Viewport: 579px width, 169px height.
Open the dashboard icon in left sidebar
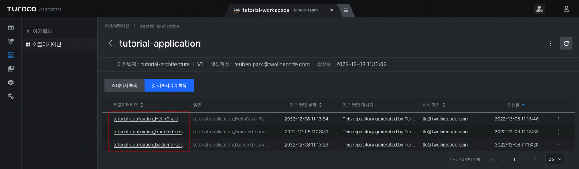click(11, 28)
